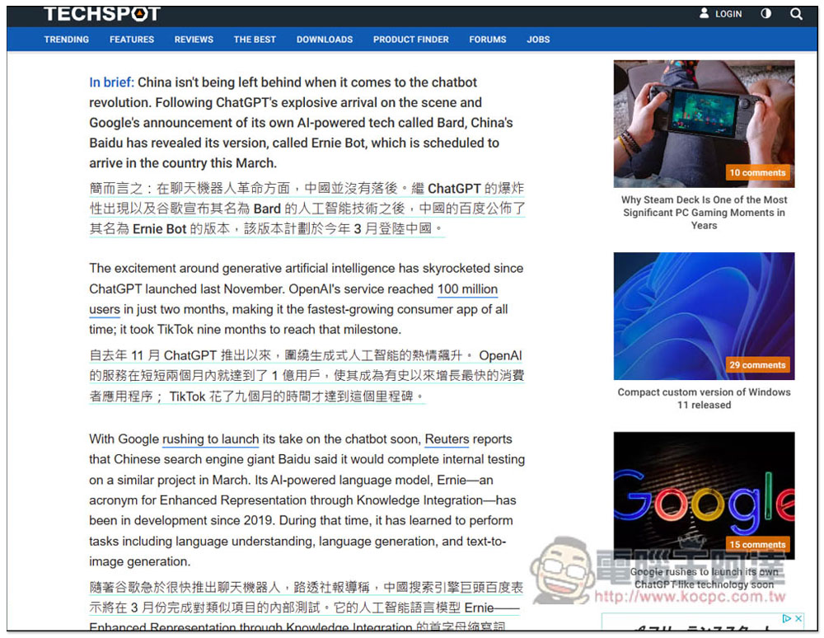
Task: Follow the '100 million users' link
Action: [467, 289]
